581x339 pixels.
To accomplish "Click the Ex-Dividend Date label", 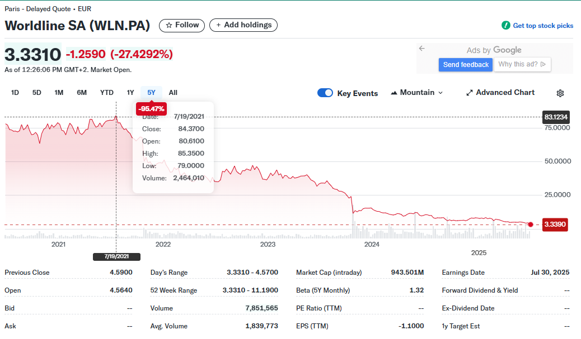I will click(x=468, y=308).
